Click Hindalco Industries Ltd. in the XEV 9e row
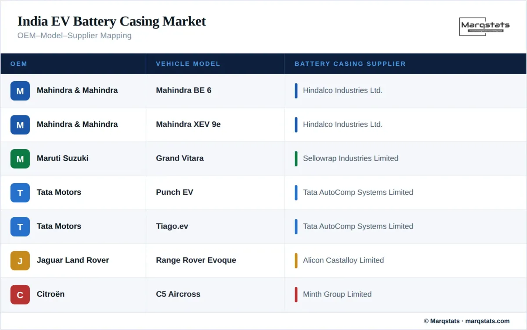The width and height of the screenshot is (527, 330). coord(343,125)
